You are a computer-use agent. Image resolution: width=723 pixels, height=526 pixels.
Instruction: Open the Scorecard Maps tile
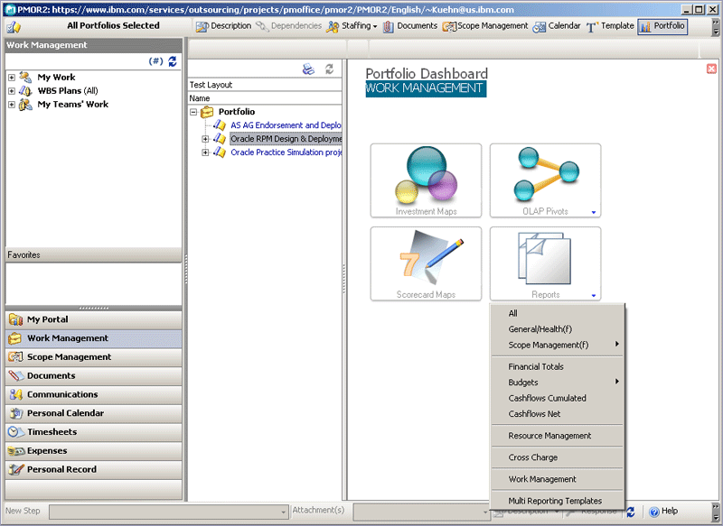click(426, 263)
